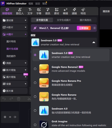Open the 文字 text tool
The width and height of the screenshot is (112, 128).
[30, 11]
